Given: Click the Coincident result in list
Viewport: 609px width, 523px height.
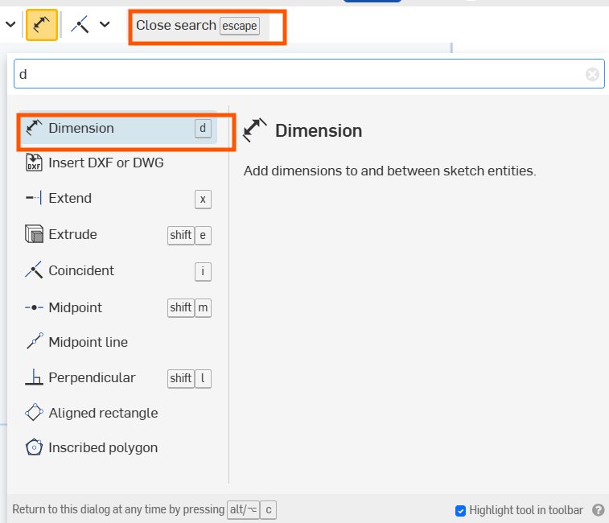Looking at the screenshot, I should (x=81, y=270).
